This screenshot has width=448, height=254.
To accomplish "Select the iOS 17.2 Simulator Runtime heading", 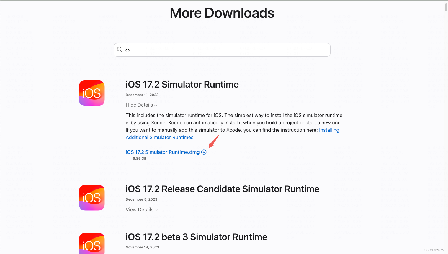I will tap(182, 84).
